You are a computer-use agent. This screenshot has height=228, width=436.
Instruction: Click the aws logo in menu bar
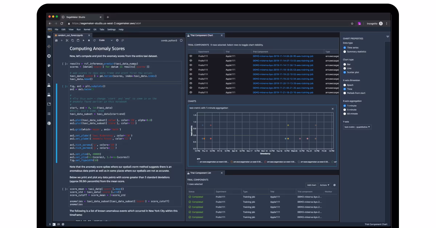tap(49, 29)
